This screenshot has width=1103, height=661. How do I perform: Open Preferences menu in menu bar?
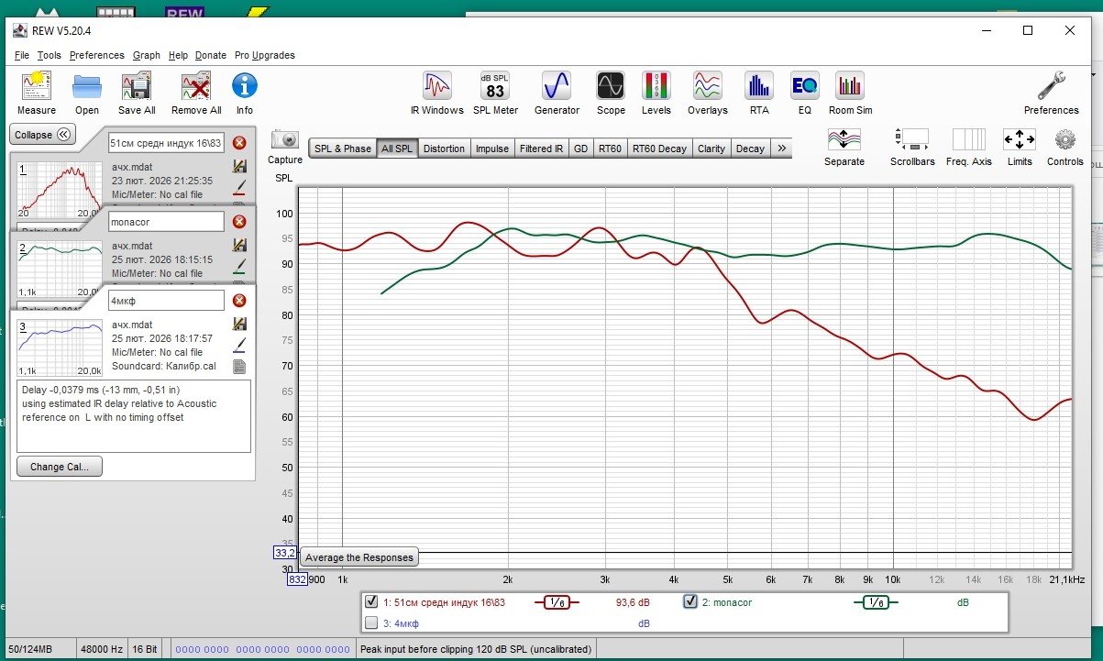point(97,55)
